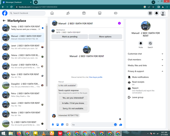Viewport: 170px width, 136px height.
Task: Select the Messenger | Facebook tab
Action: pos(17,2)
